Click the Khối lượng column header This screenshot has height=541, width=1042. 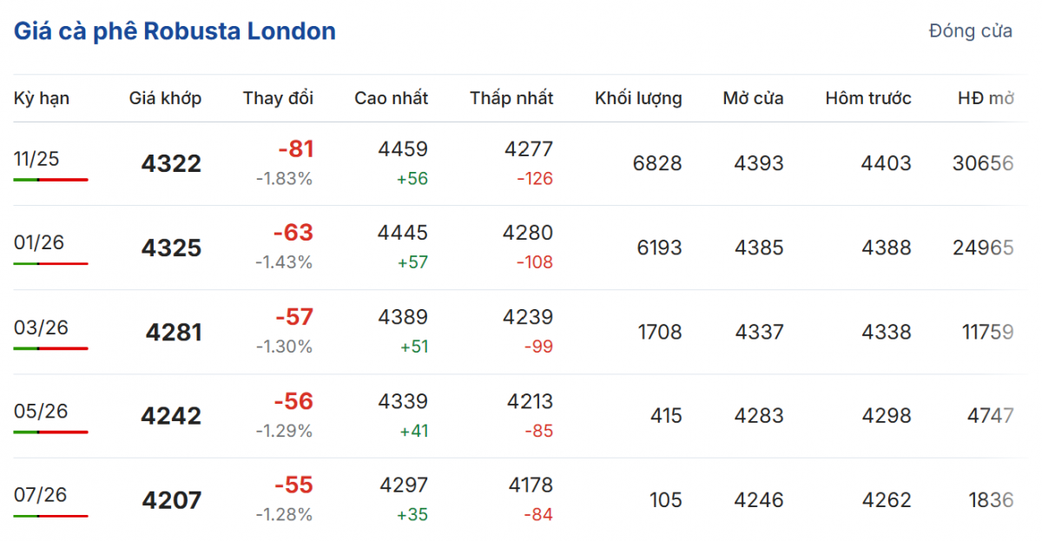[638, 98]
